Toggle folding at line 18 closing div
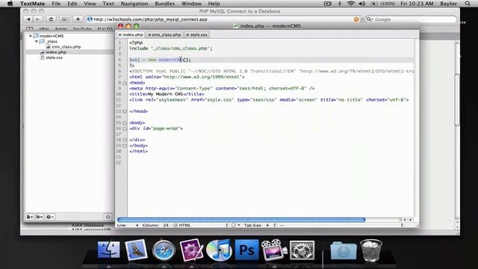This screenshot has height=269, width=478. 125,140
